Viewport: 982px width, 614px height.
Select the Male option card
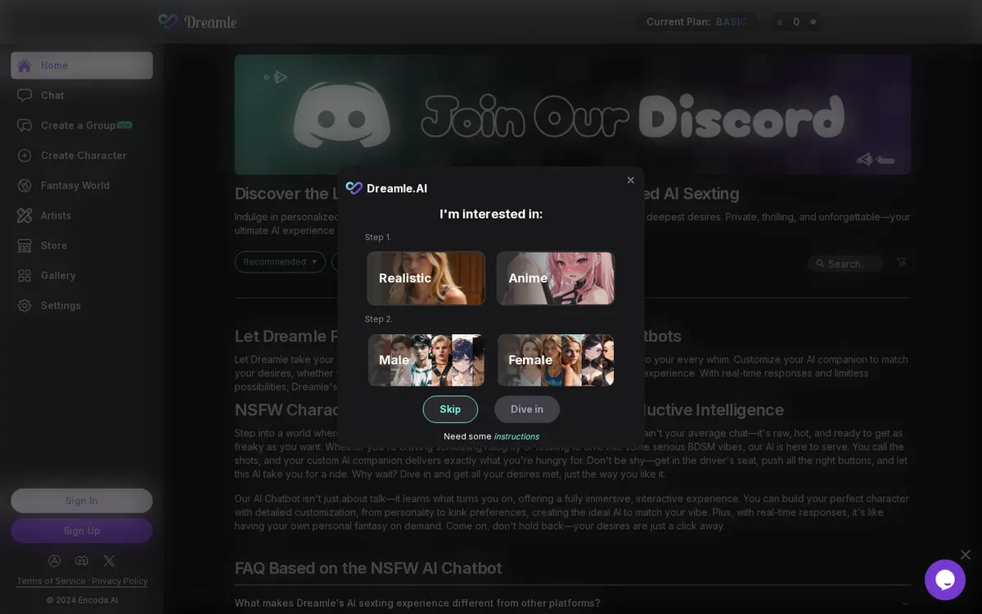pyautogui.click(x=426, y=360)
